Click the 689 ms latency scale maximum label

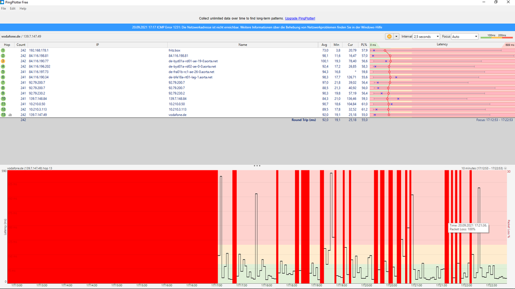(x=509, y=45)
